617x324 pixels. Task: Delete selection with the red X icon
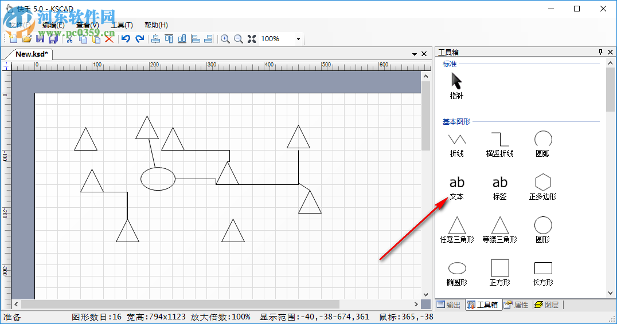point(110,38)
